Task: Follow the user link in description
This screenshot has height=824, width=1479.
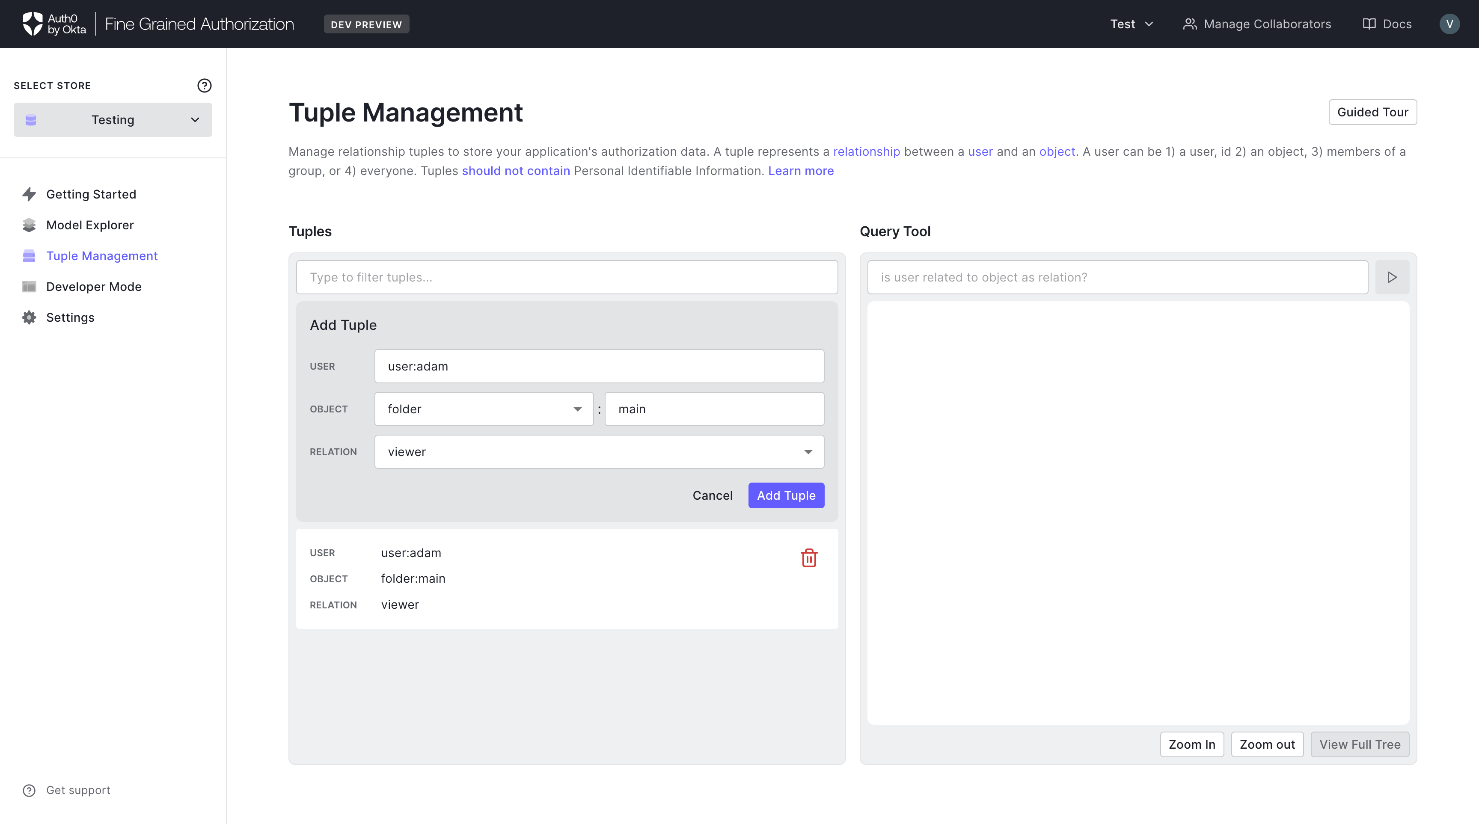Action: point(980,151)
